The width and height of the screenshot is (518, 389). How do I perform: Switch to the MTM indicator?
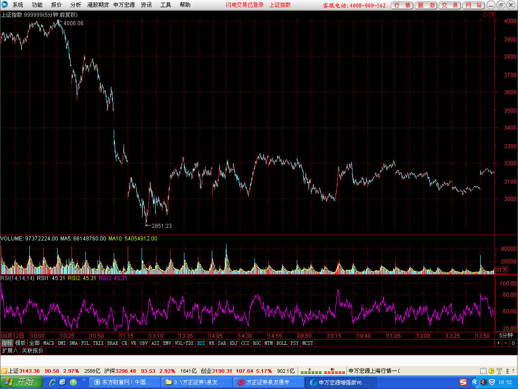point(268,343)
